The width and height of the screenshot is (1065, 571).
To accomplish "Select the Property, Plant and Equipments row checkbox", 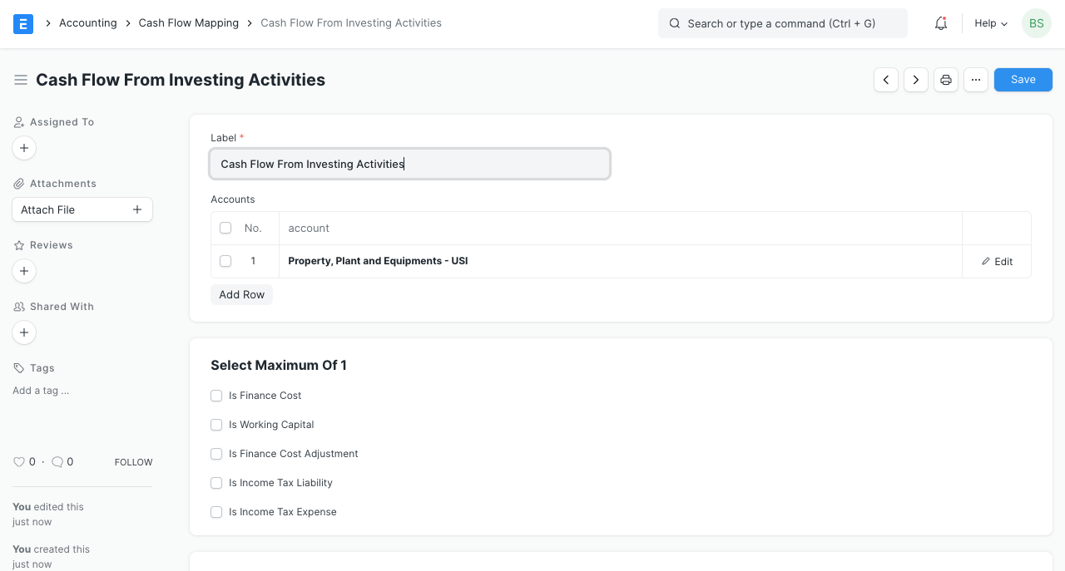I will pos(225,261).
